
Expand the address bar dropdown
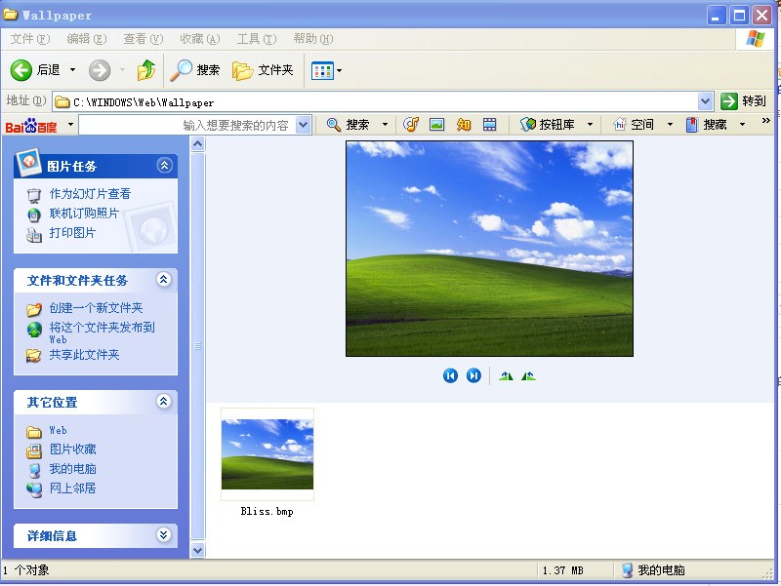[705, 101]
